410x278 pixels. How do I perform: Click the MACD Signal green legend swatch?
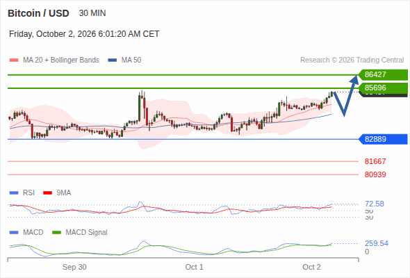click(56, 233)
